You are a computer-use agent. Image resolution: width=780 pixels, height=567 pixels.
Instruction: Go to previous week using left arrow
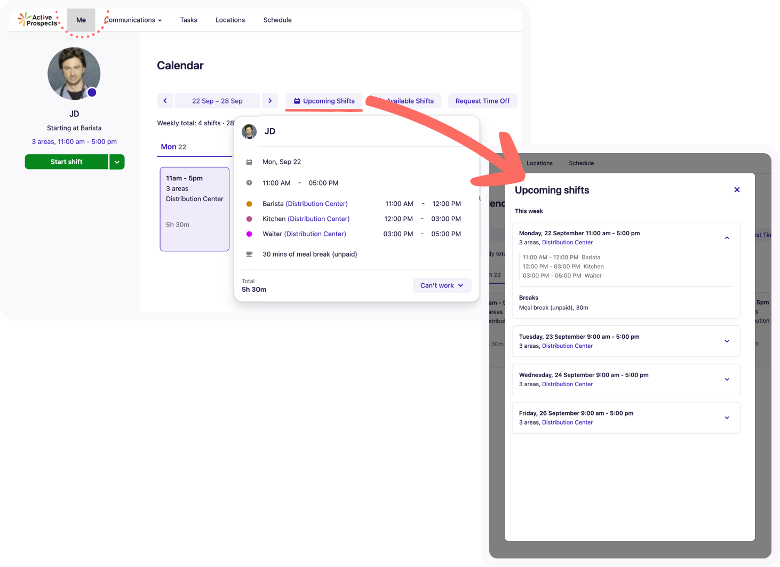(165, 101)
